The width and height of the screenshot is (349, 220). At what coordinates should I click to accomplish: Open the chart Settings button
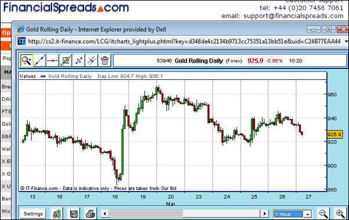(33, 214)
